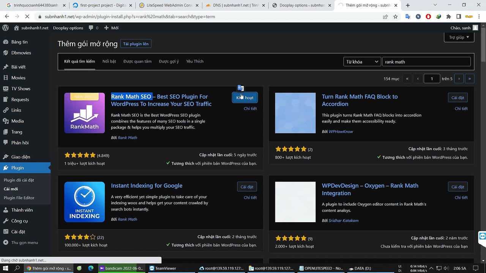Open the + Mới new content menu
Image resolution: width=486 pixels, height=273 pixels.
(x=111, y=28)
